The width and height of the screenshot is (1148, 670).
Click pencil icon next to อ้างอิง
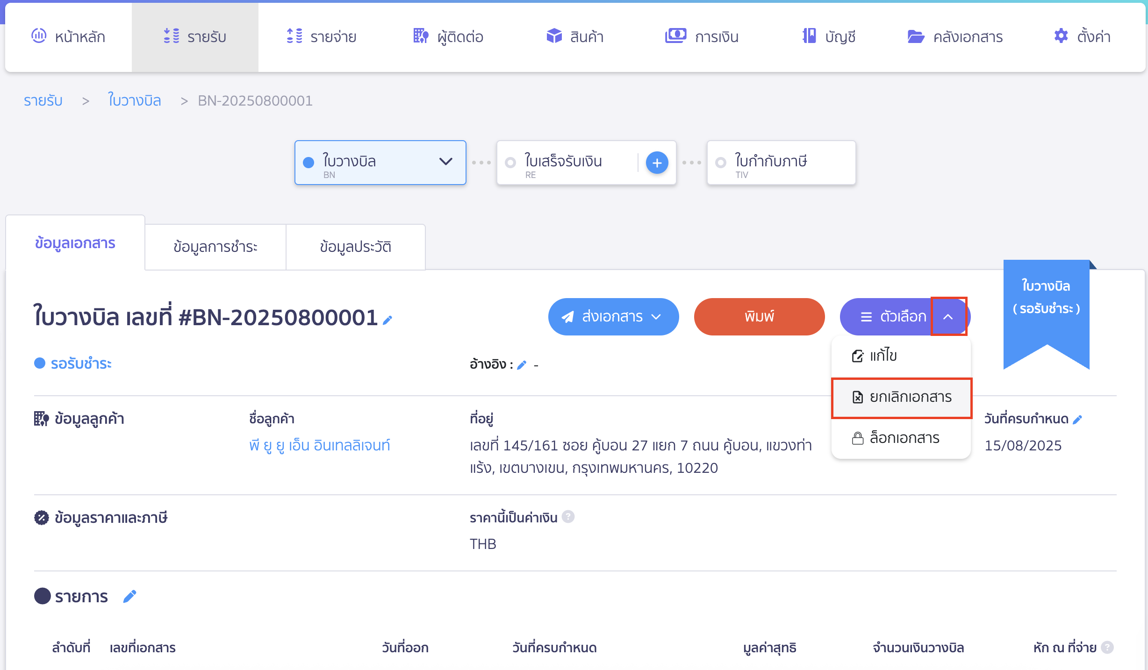[522, 365]
